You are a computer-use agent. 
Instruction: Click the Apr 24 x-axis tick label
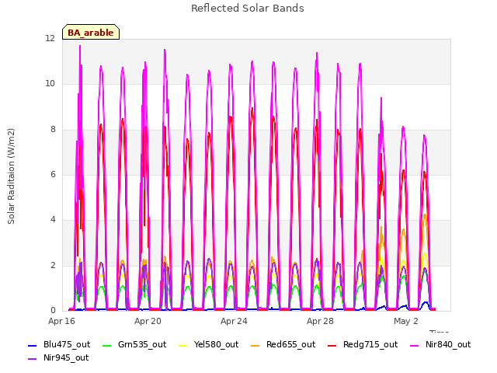tap(234, 321)
